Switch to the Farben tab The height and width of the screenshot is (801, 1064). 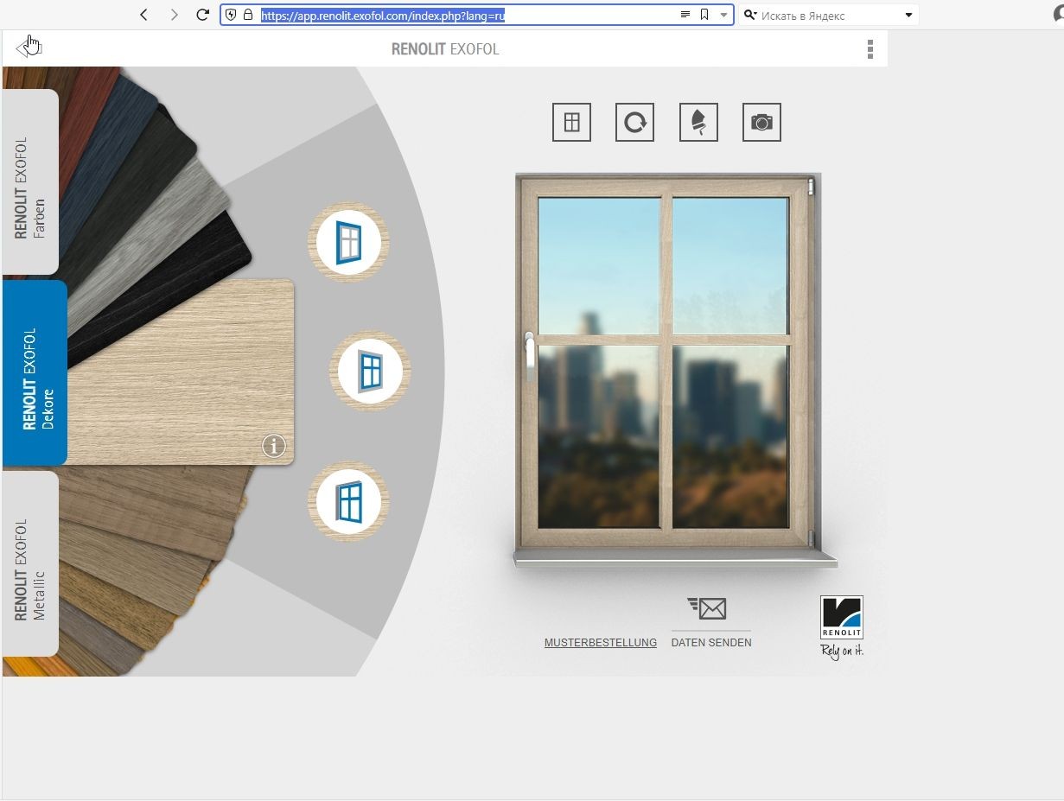tap(31, 182)
